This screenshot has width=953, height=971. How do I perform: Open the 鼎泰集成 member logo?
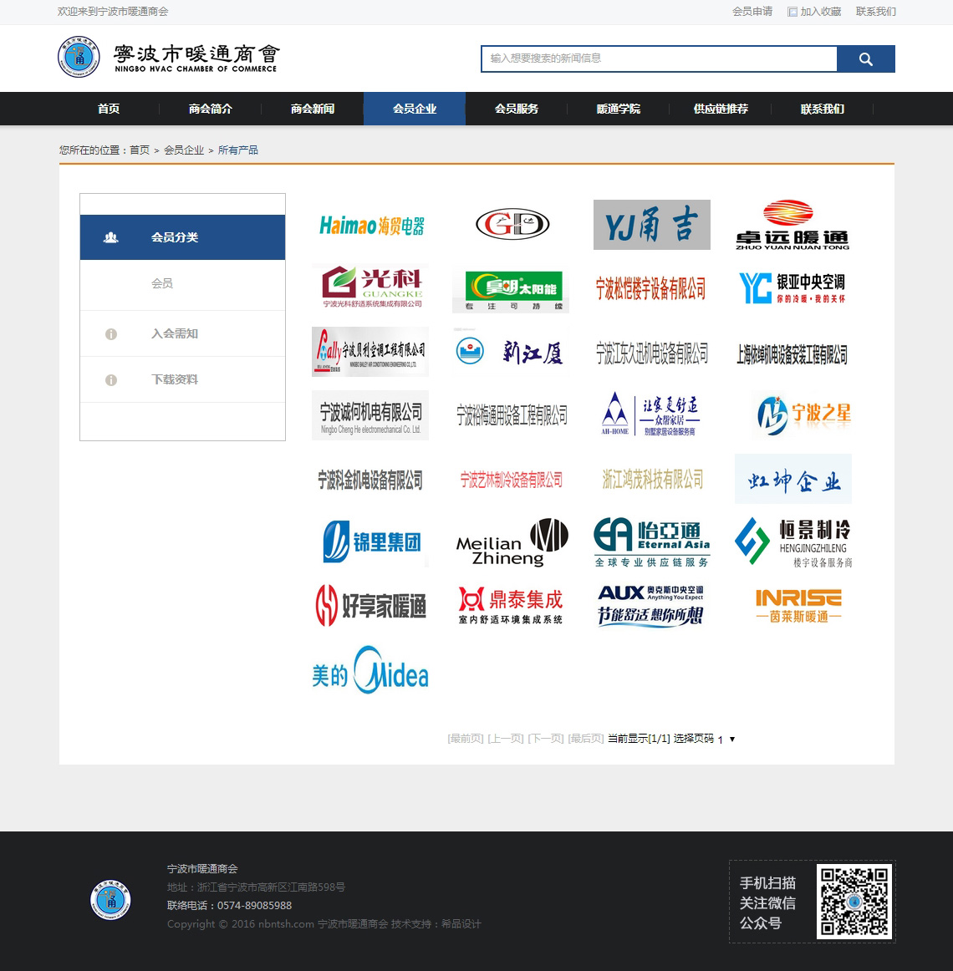pyautogui.click(x=512, y=606)
